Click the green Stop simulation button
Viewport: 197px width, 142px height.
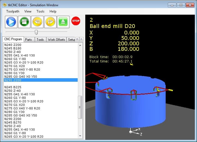click(x=24, y=22)
